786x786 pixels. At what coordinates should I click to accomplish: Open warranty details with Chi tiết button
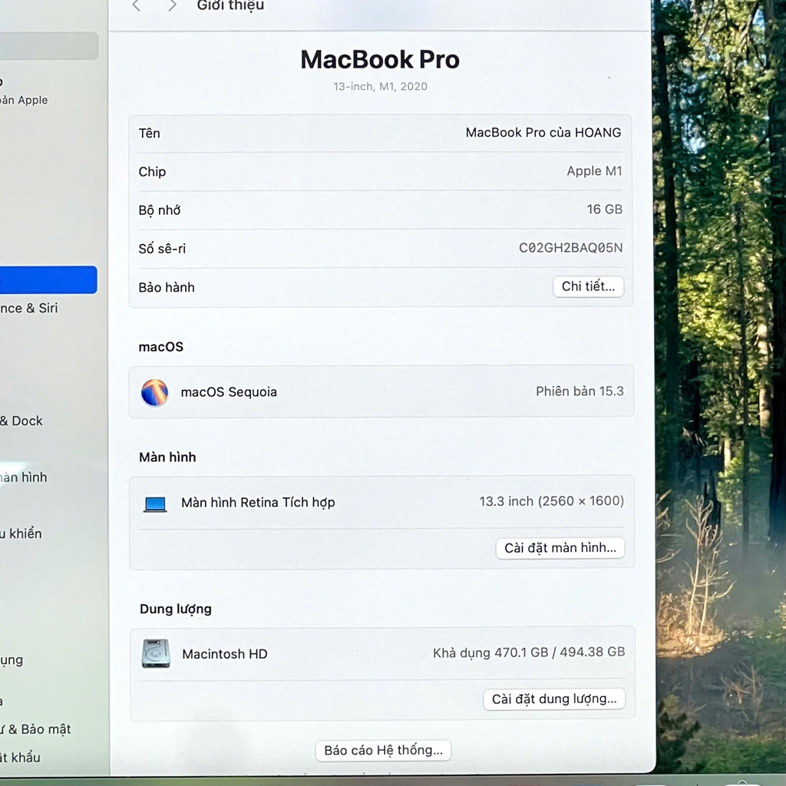pos(588,286)
